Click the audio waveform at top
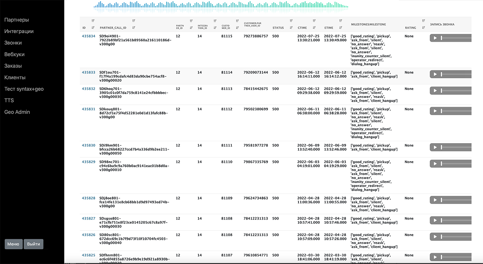Viewport: 483px width, 264px height. click(x=220, y=6)
